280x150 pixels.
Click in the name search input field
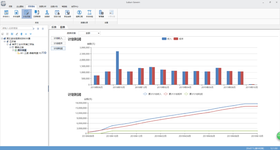17,28
